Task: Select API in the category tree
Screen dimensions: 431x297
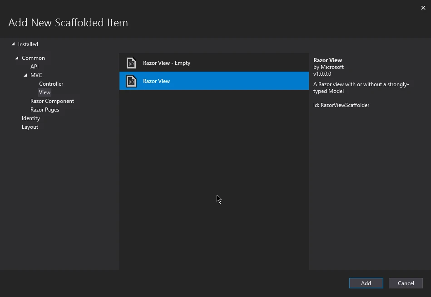Action: point(35,67)
